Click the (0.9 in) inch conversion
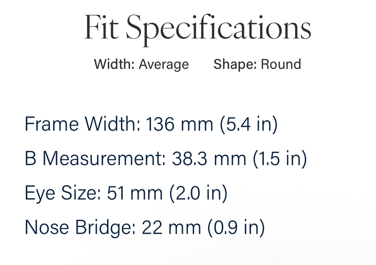Screen dimensions: 376x265 click(x=236, y=228)
